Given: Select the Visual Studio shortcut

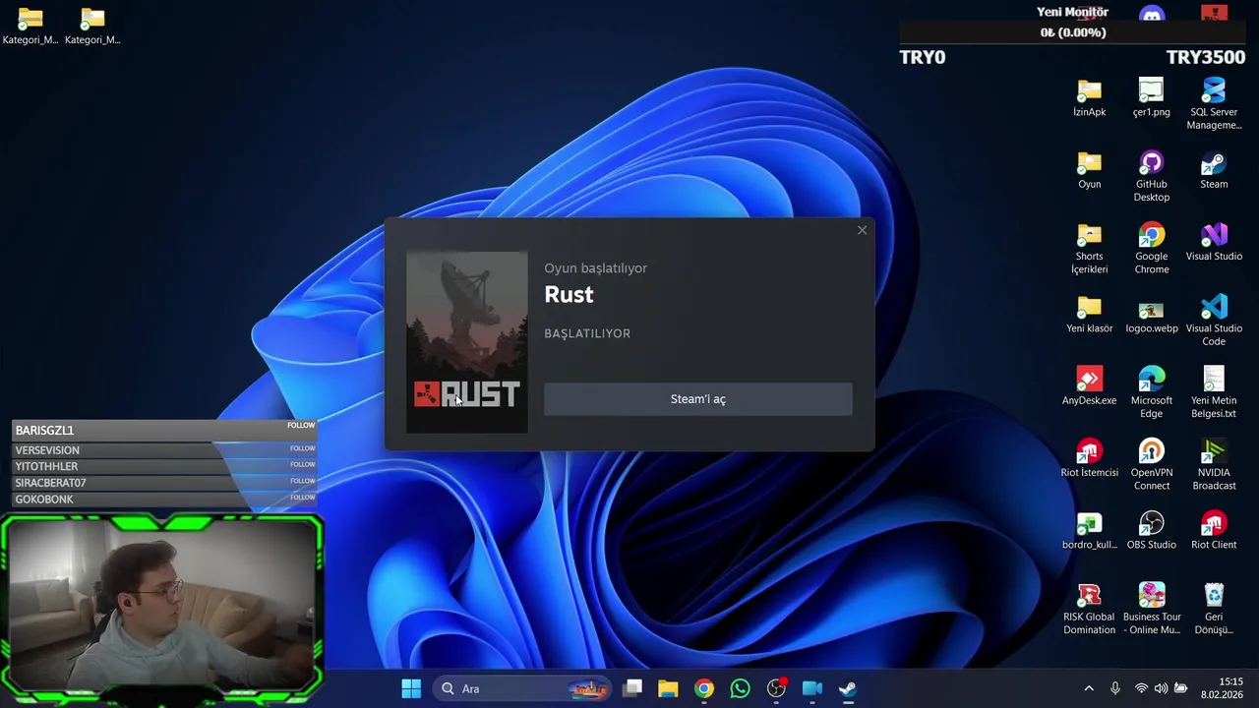Looking at the screenshot, I should (x=1214, y=242).
